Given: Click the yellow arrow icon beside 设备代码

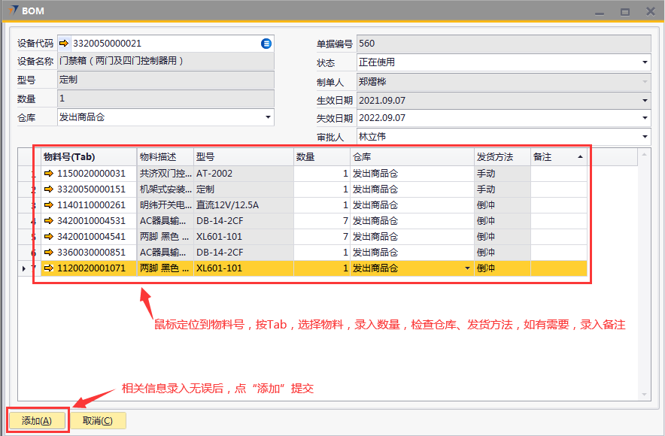Looking at the screenshot, I should [64, 44].
